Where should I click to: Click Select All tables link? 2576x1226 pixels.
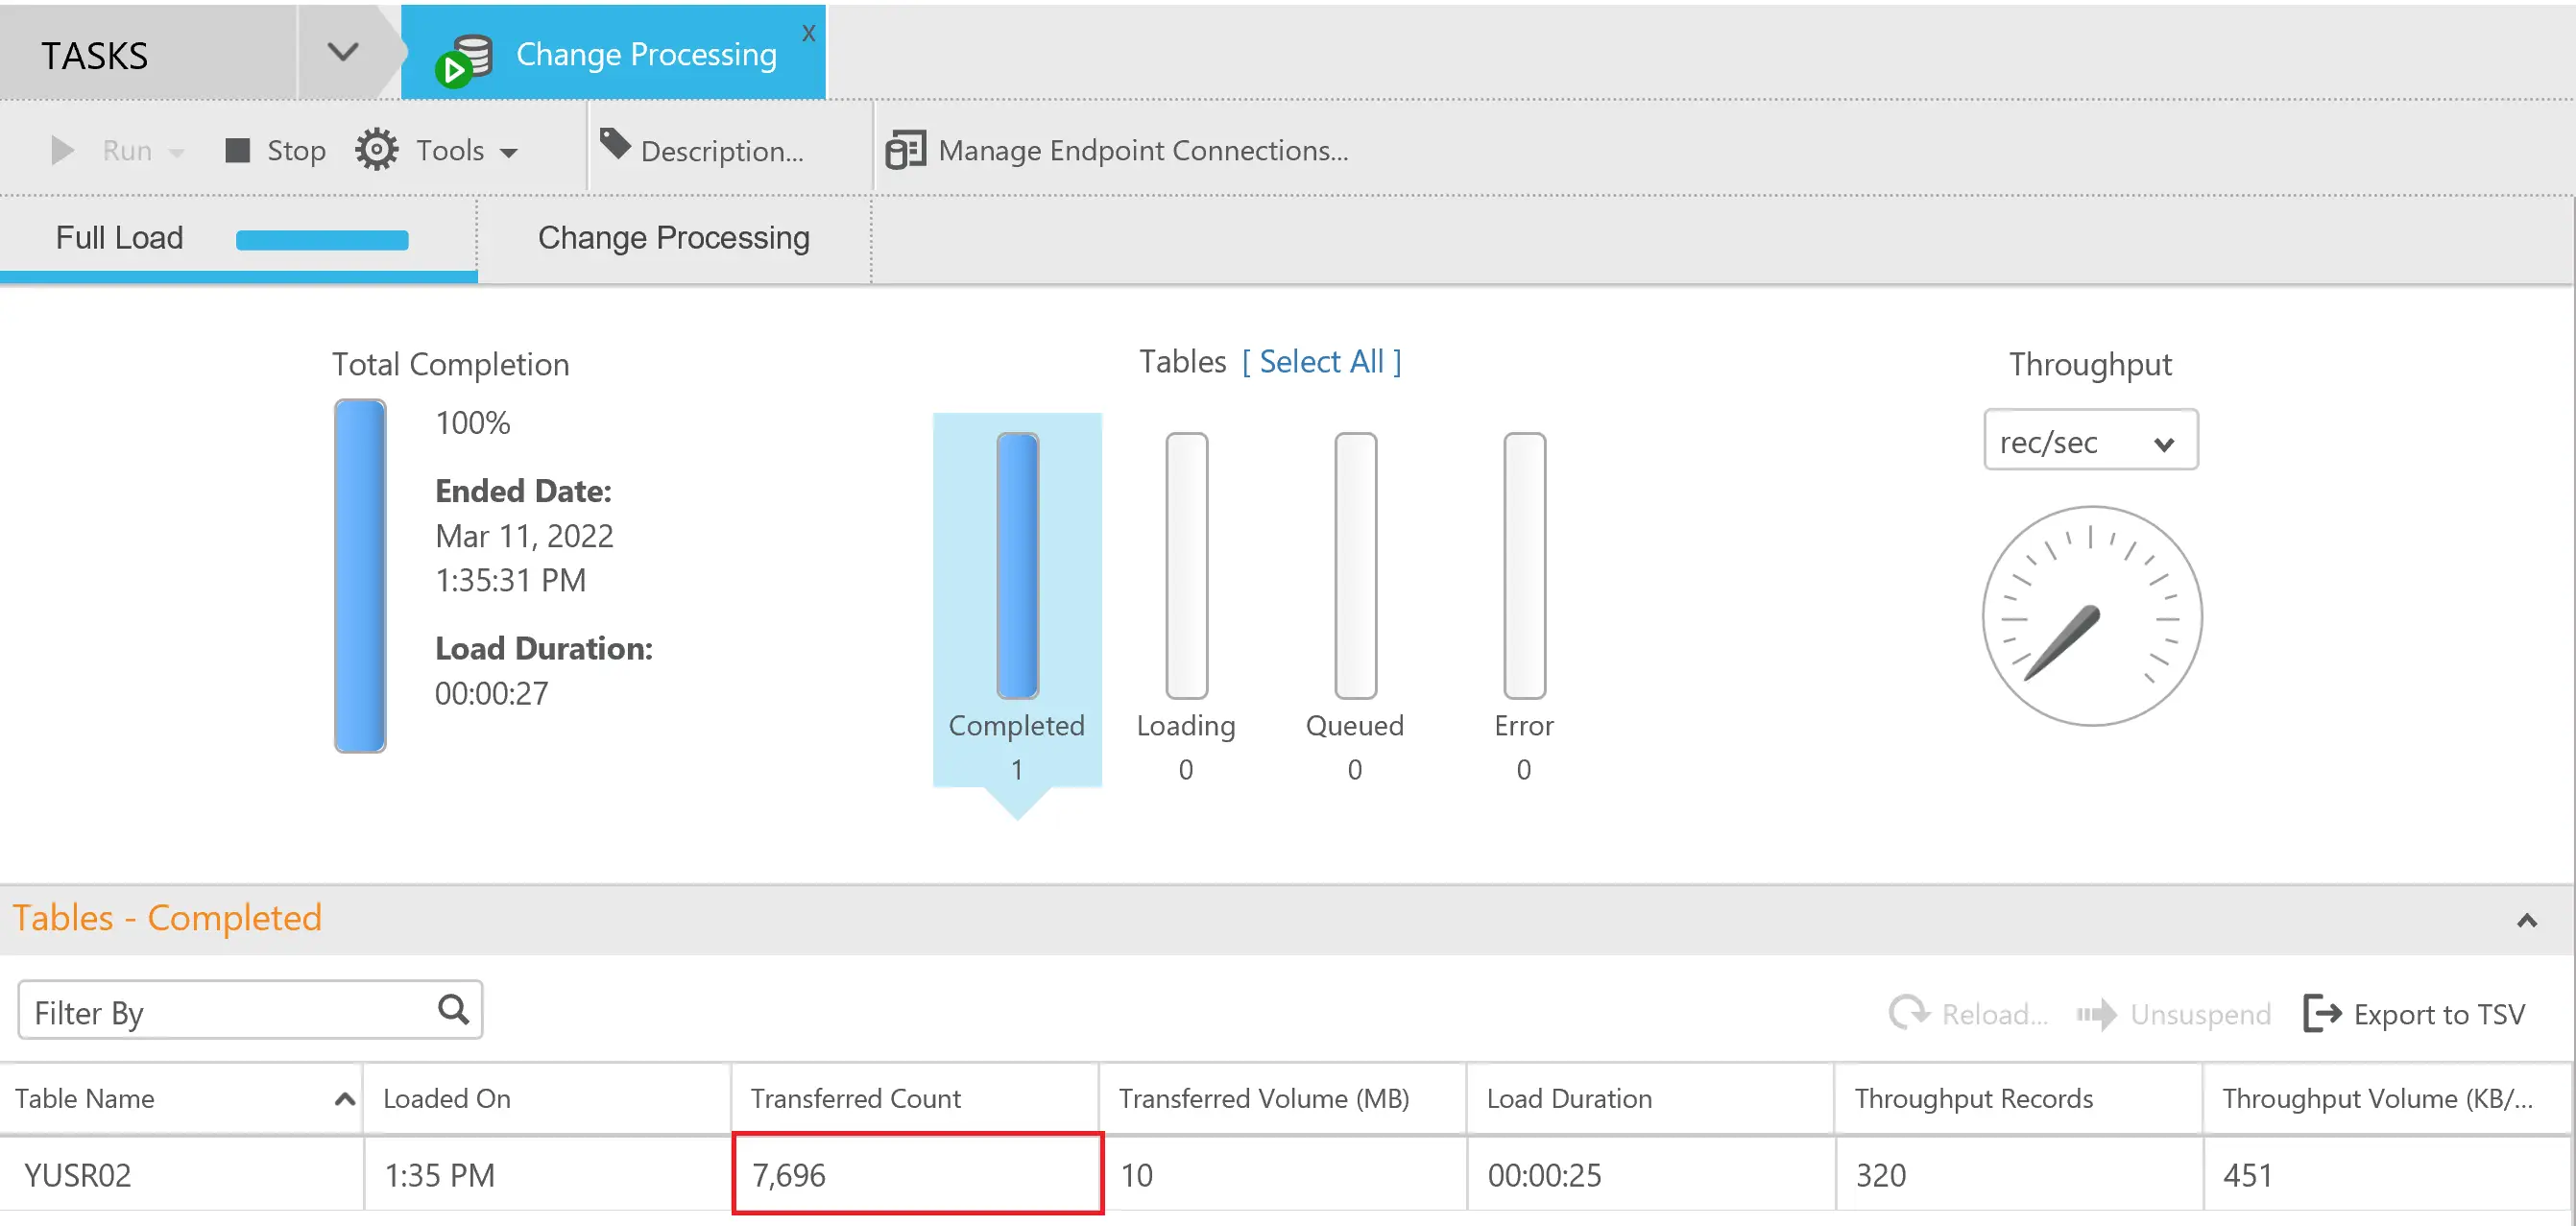pyautogui.click(x=1321, y=362)
